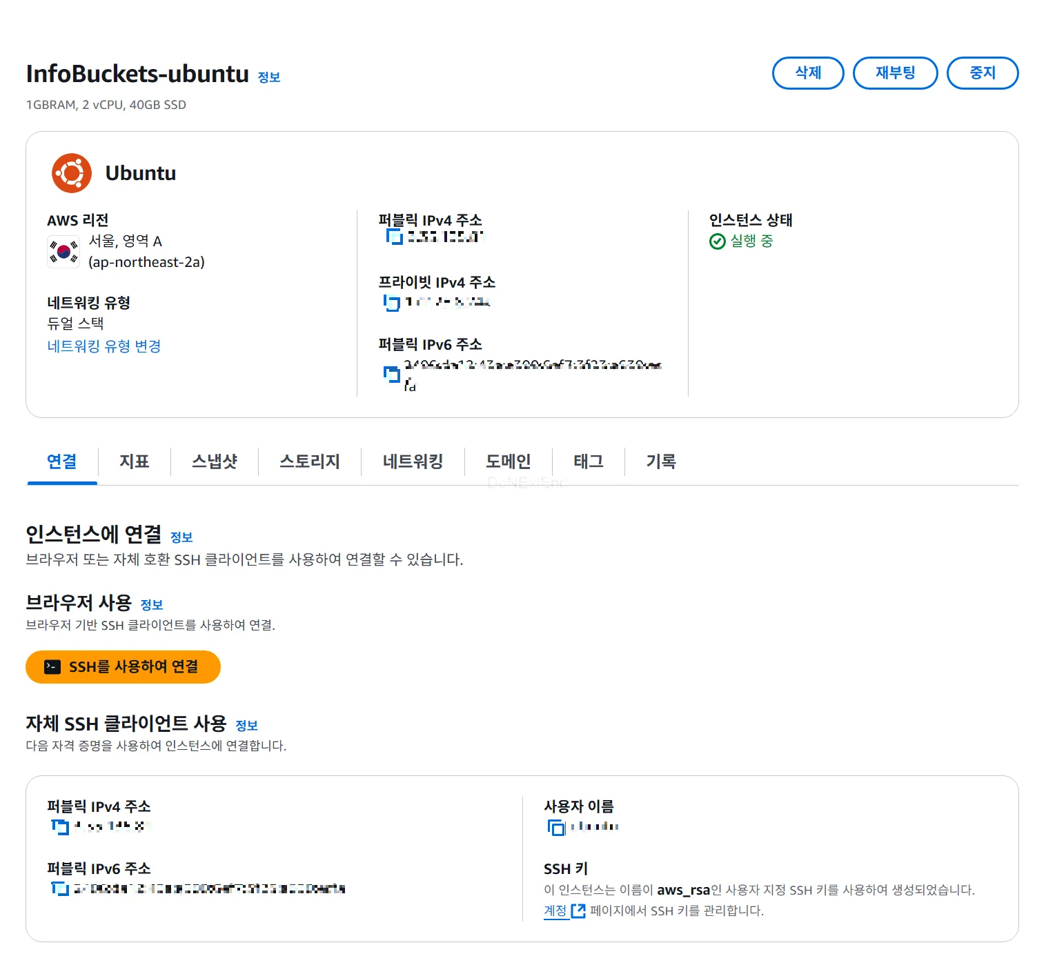The height and width of the screenshot is (965, 1055).
Task: Click the Ubuntu logo
Action: 71,172
